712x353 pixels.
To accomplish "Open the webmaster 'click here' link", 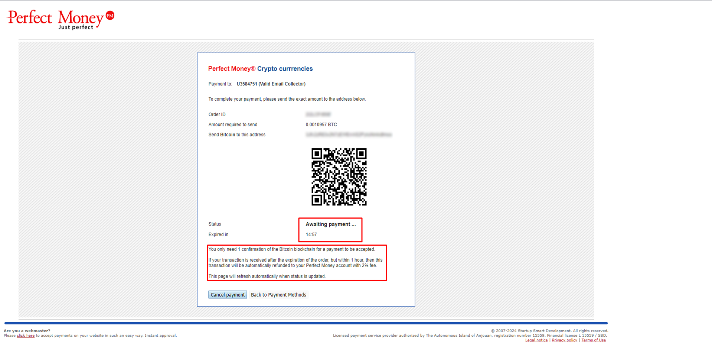I will point(26,336).
